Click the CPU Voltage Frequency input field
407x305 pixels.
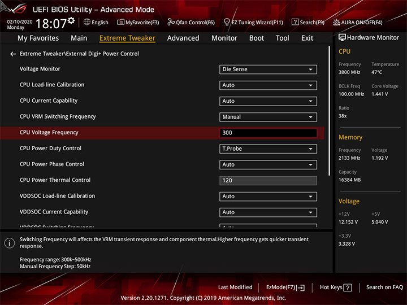268,133
